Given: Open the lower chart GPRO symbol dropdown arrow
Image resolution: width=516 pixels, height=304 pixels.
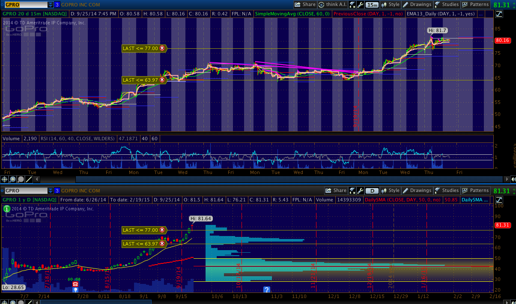Looking at the screenshot, I should click(x=51, y=191).
